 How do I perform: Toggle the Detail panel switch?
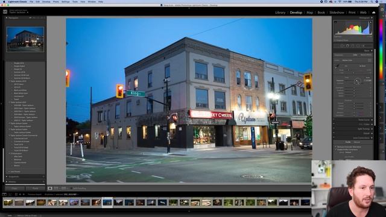334,133
